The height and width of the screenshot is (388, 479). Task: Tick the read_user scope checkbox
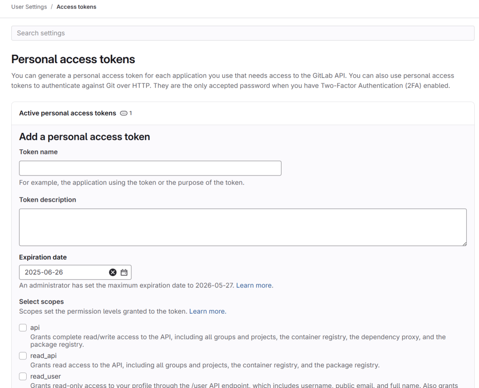[x=23, y=376]
